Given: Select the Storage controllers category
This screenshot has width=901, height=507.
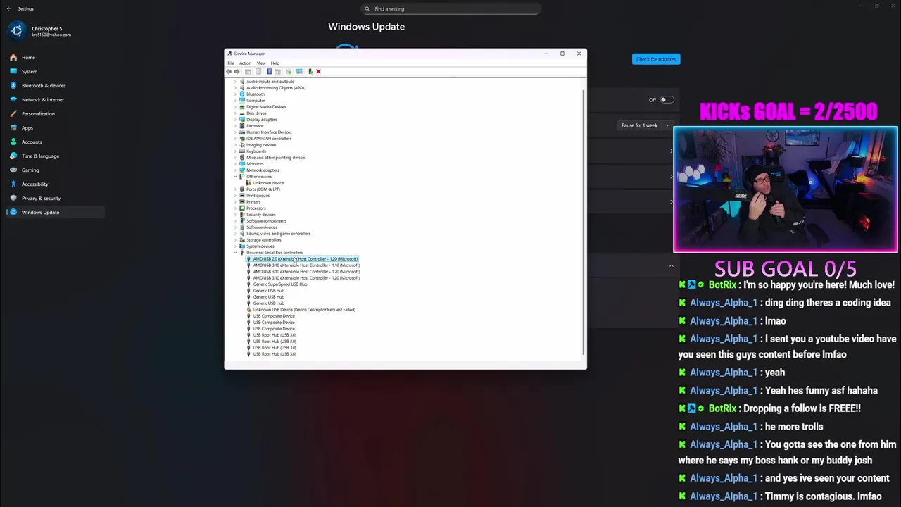Looking at the screenshot, I should coord(264,239).
